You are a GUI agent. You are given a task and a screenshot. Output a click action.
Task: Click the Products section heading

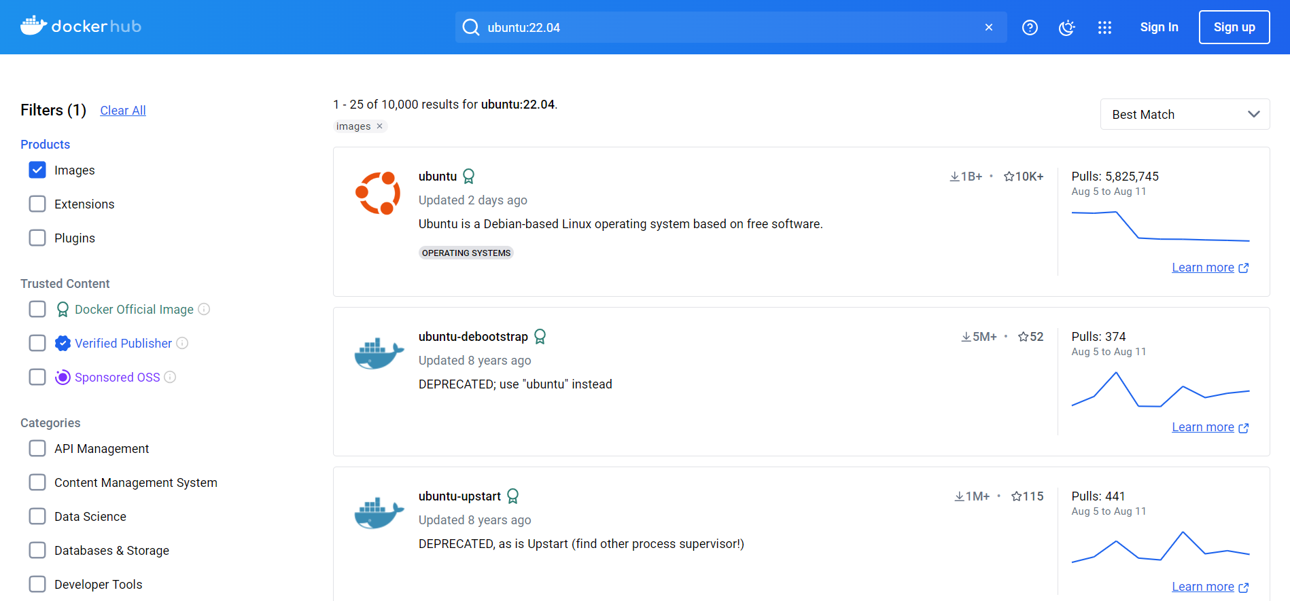pos(45,145)
